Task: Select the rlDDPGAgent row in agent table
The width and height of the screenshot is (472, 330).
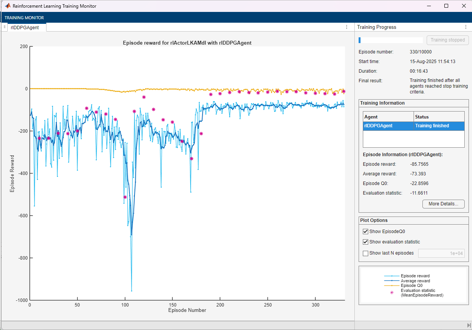Action: point(388,126)
